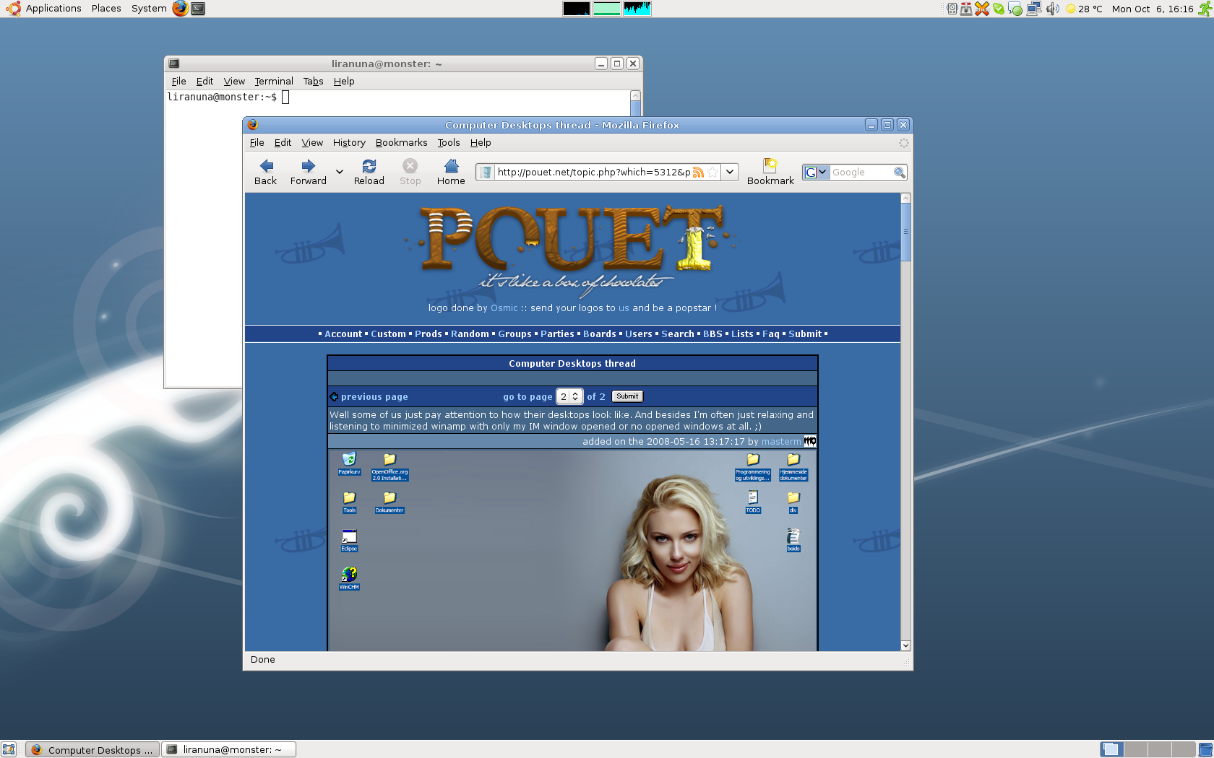Switch to liranuna@monster taskbar button
The image size is (1214, 758).
228,749
